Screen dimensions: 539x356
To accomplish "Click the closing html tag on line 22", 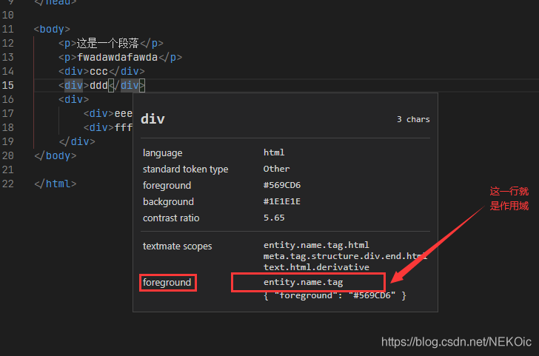I will point(55,184).
